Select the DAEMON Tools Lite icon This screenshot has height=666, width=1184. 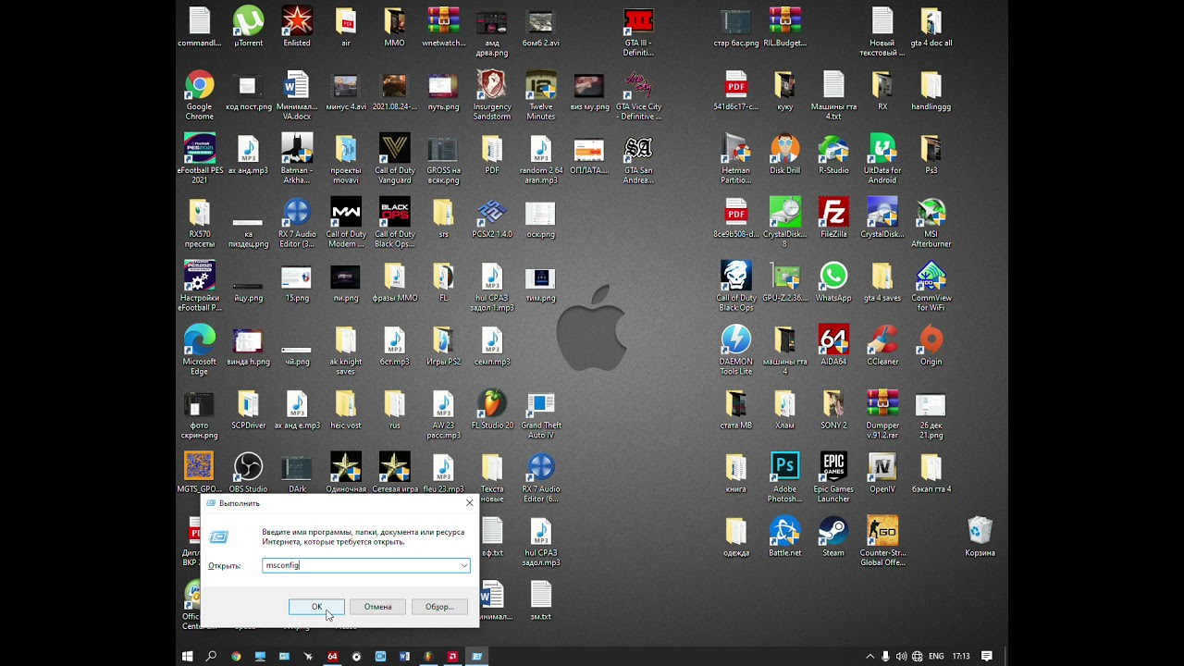[735, 351]
